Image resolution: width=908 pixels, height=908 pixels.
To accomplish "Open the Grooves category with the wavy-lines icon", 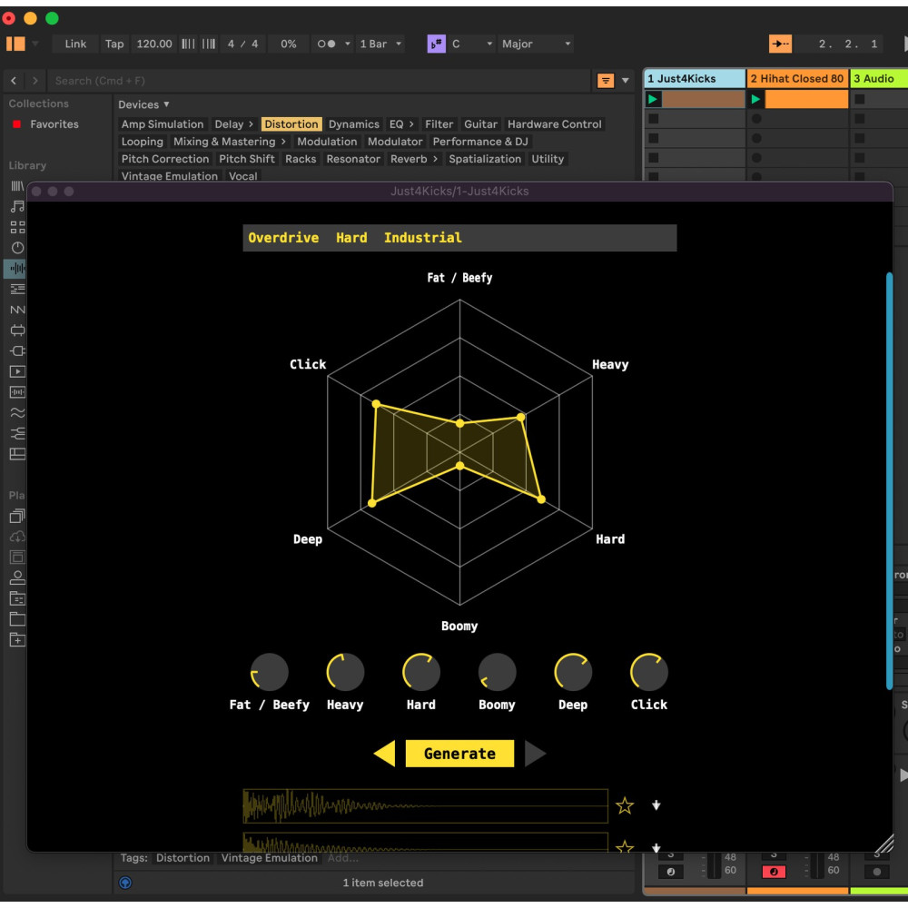I will click(17, 413).
